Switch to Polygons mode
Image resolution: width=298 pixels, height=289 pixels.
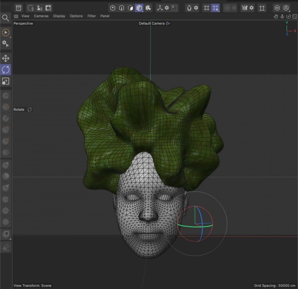(x=130, y=8)
